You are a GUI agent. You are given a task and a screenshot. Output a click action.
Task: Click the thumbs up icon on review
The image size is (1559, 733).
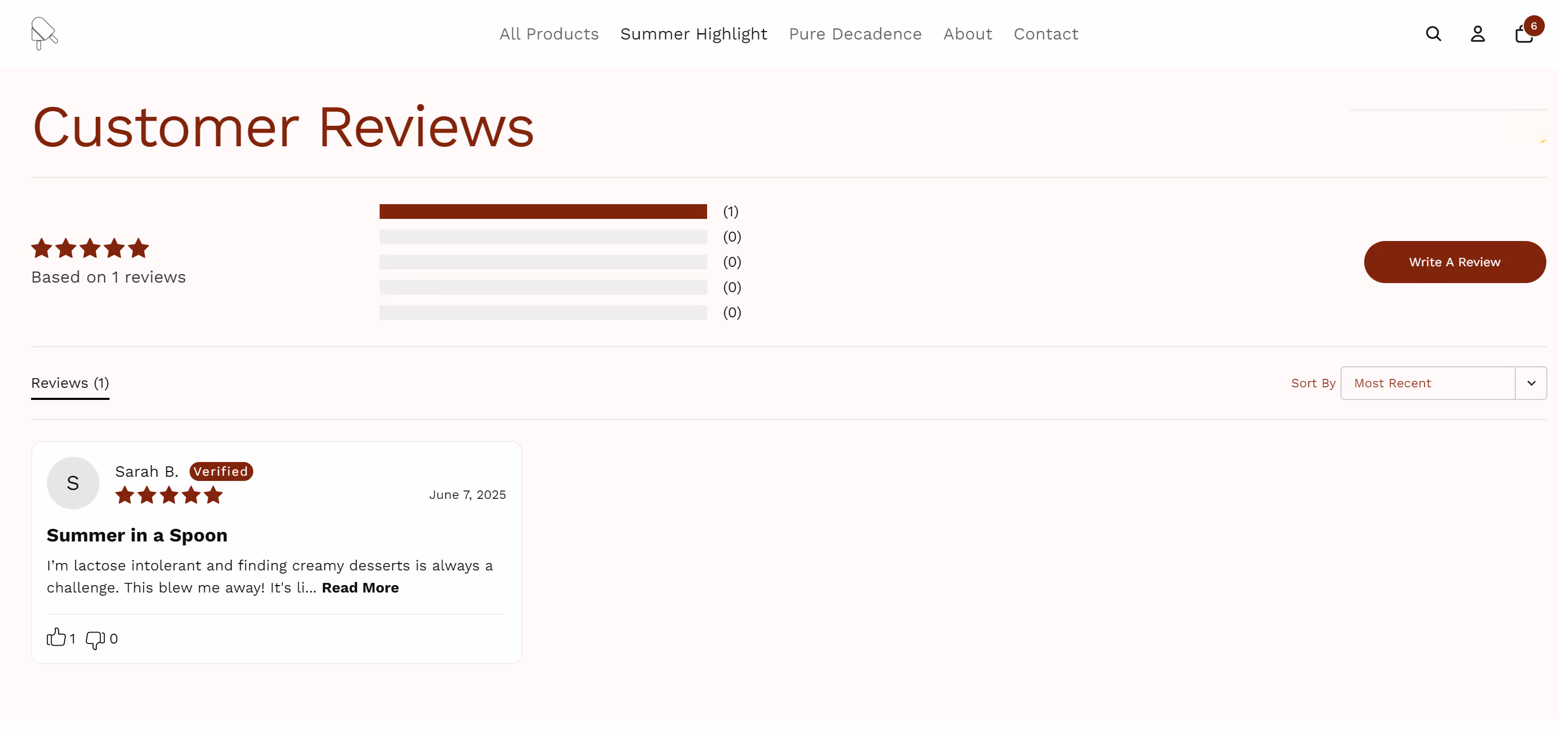(x=56, y=637)
